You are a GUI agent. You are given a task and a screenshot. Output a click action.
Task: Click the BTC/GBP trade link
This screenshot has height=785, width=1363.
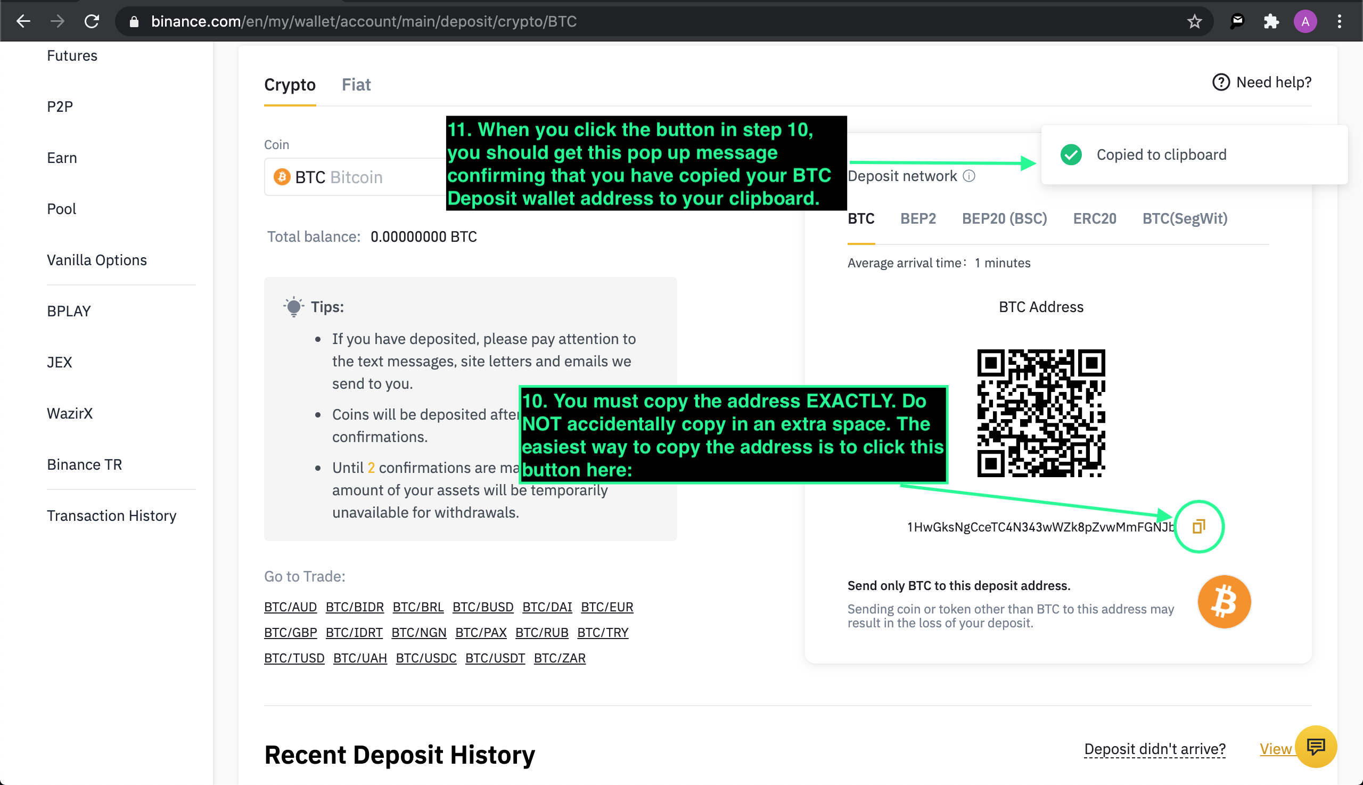(290, 633)
